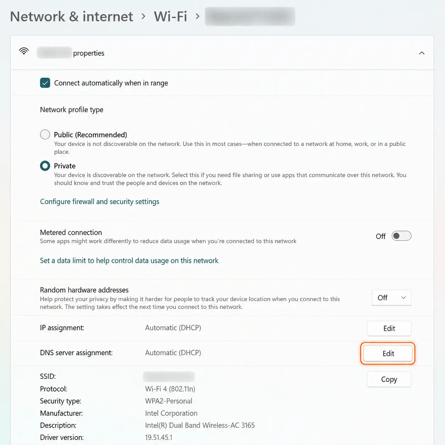Open the Random hardware addresses dropdown
This screenshot has width=445, height=445.
[x=391, y=298]
